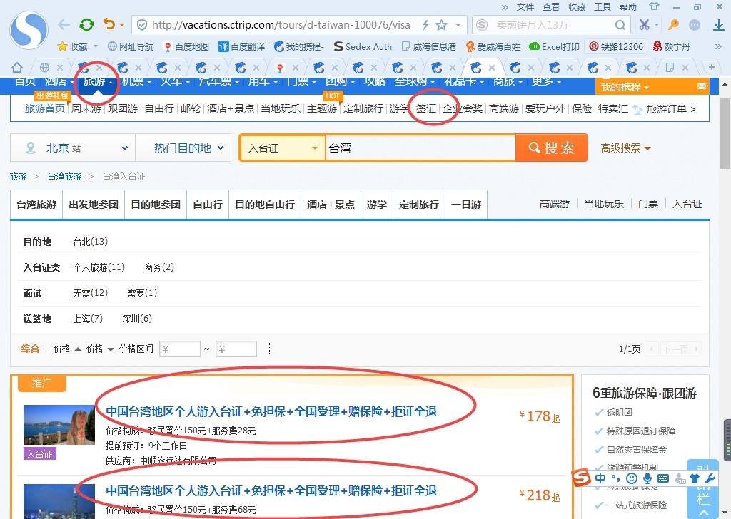Open new tab with the plus button

[x=711, y=67]
